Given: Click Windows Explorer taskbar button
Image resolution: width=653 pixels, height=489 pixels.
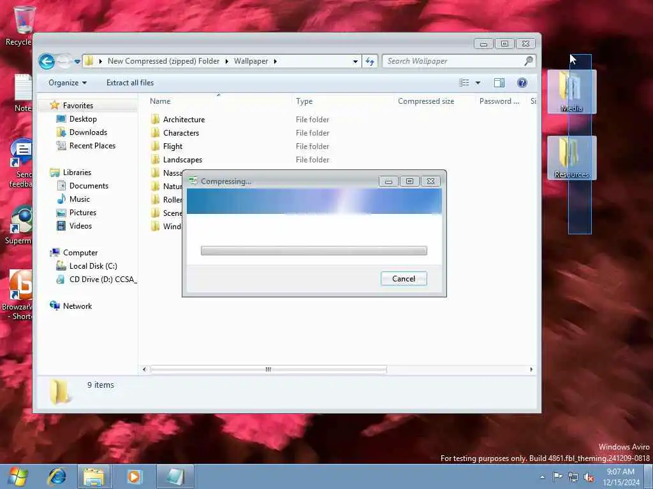Looking at the screenshot, I should click(x=94, y=476).
